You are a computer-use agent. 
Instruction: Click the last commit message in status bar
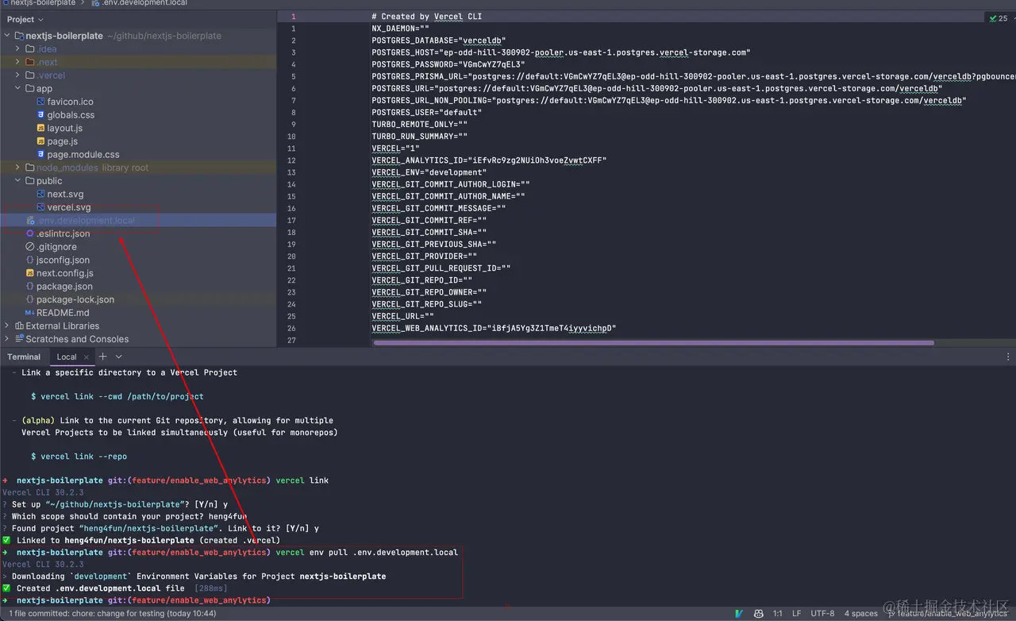112,613
